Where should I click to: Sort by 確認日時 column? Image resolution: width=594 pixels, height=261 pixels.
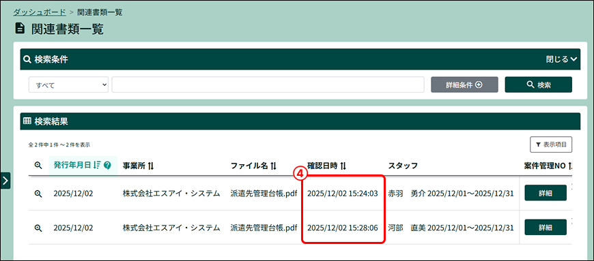pyautogui.click(x=327, y=166)
